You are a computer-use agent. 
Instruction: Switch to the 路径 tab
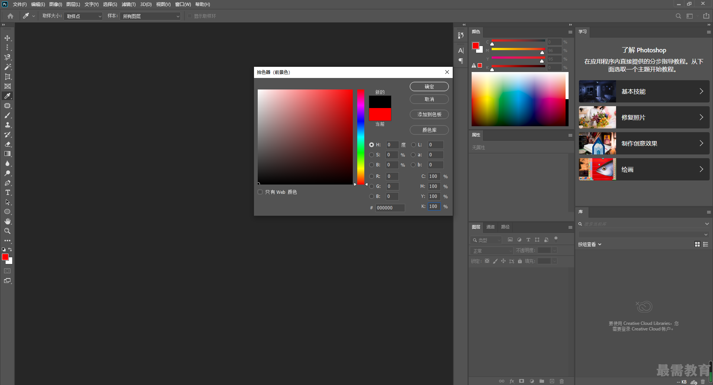[505, 227]
